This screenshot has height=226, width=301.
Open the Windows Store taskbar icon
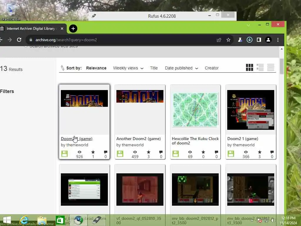[60, 220]
